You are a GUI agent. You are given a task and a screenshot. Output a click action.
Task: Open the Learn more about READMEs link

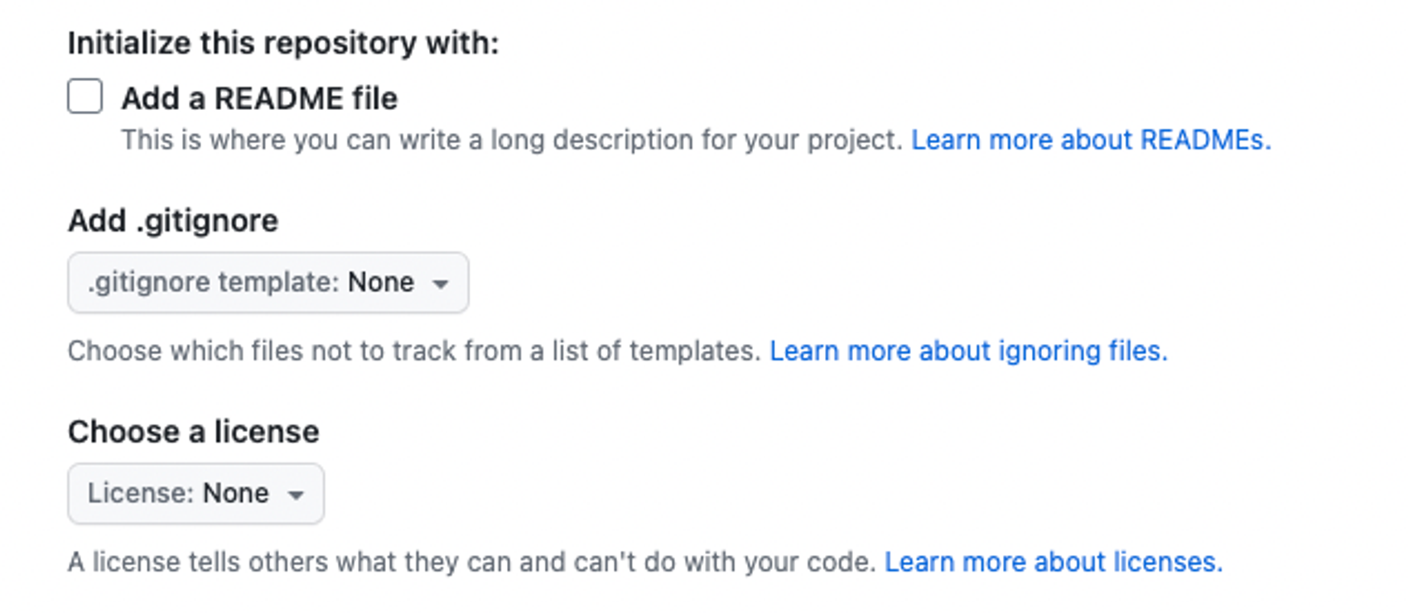tap(1091, 140)
